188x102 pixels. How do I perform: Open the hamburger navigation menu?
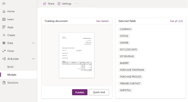pyautogui.click(x=4, y=3)
